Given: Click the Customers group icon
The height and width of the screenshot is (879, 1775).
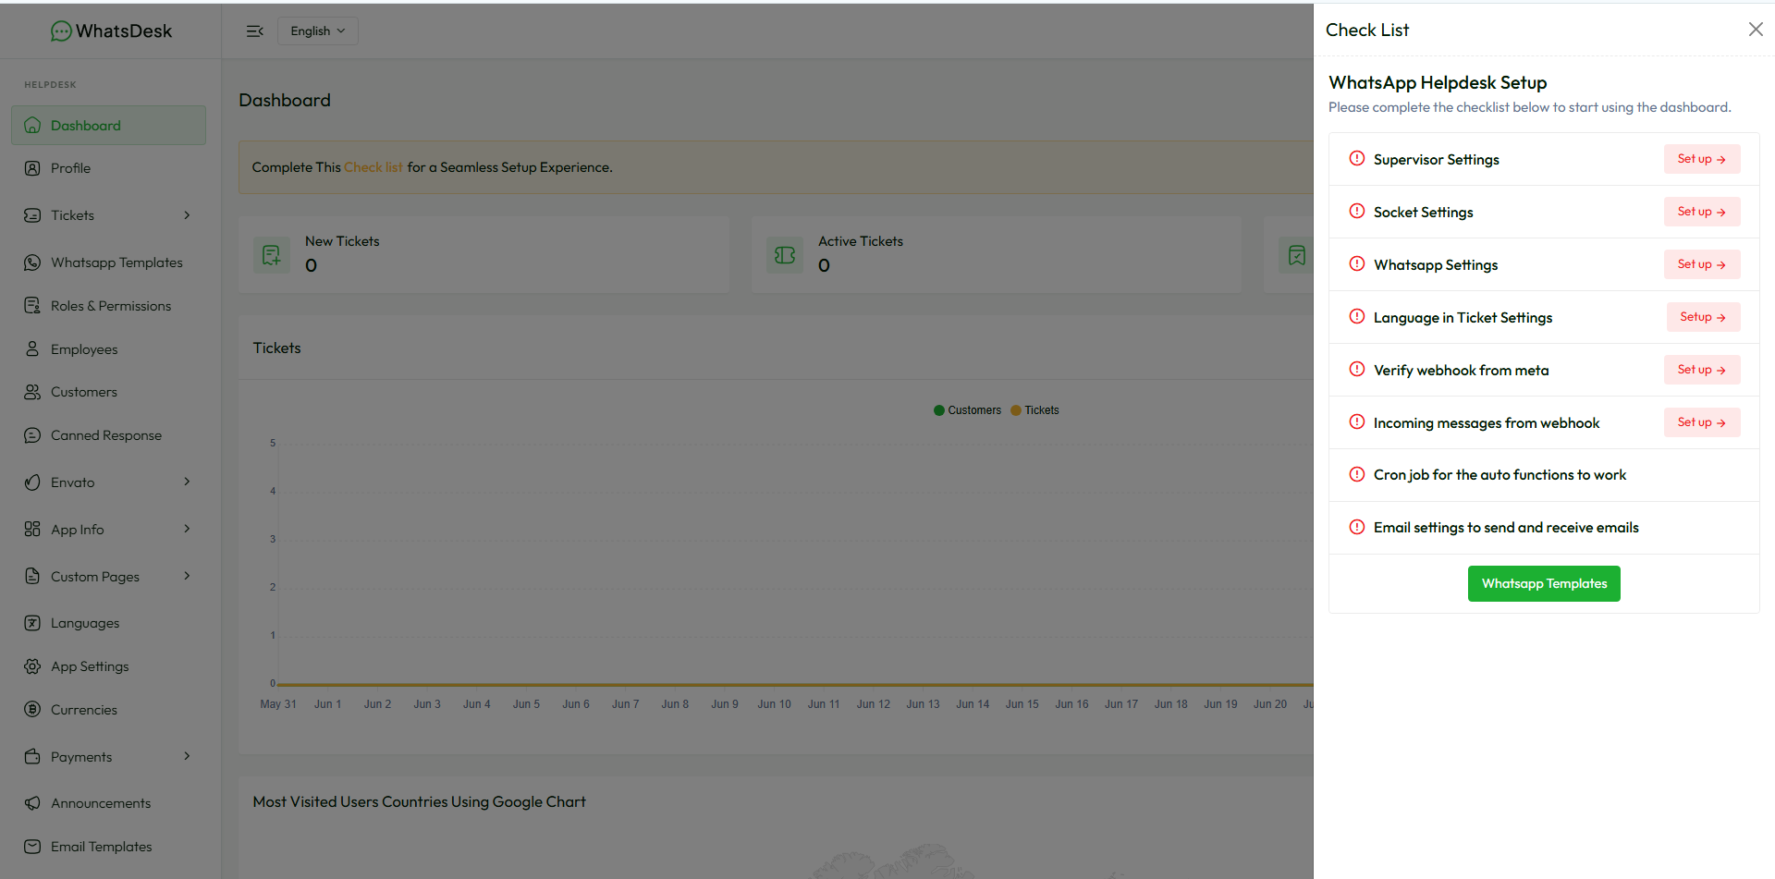Looking at the screenshot, I should click(x=32, y=392).
